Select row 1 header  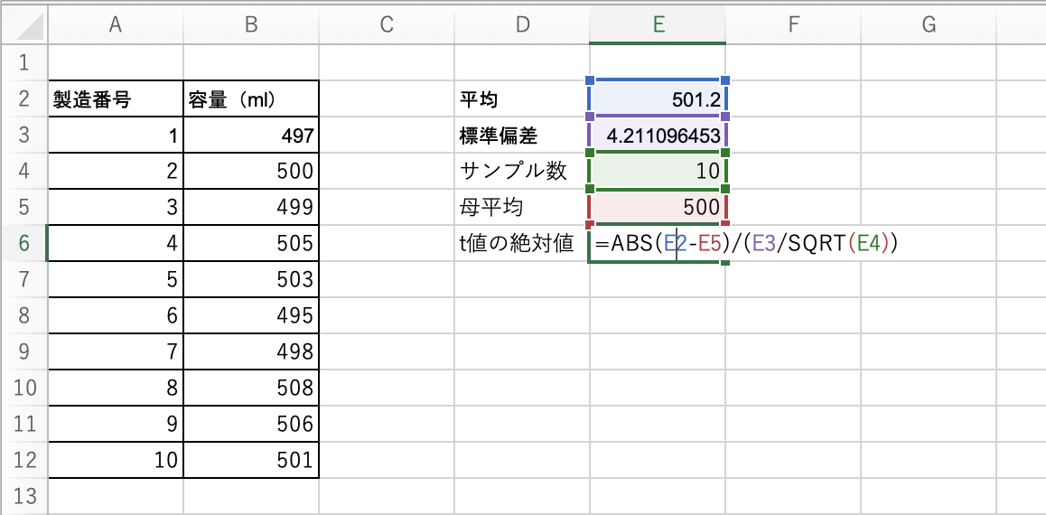(24, 63)
